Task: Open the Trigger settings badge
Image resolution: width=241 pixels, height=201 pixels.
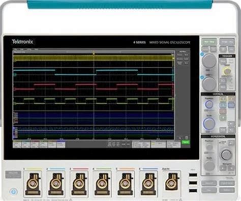Action: point(158,145)
